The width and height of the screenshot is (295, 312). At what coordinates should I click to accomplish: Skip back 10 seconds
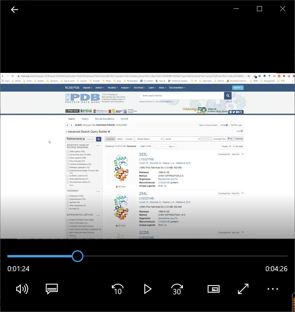[118, 289]
